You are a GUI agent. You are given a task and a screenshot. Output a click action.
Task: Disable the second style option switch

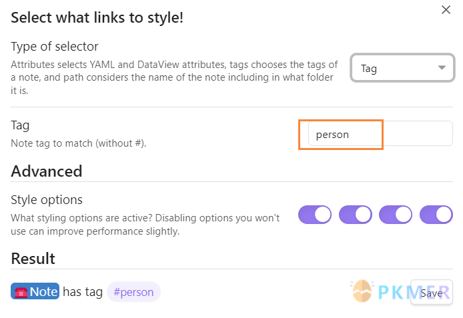pos(355,215)
